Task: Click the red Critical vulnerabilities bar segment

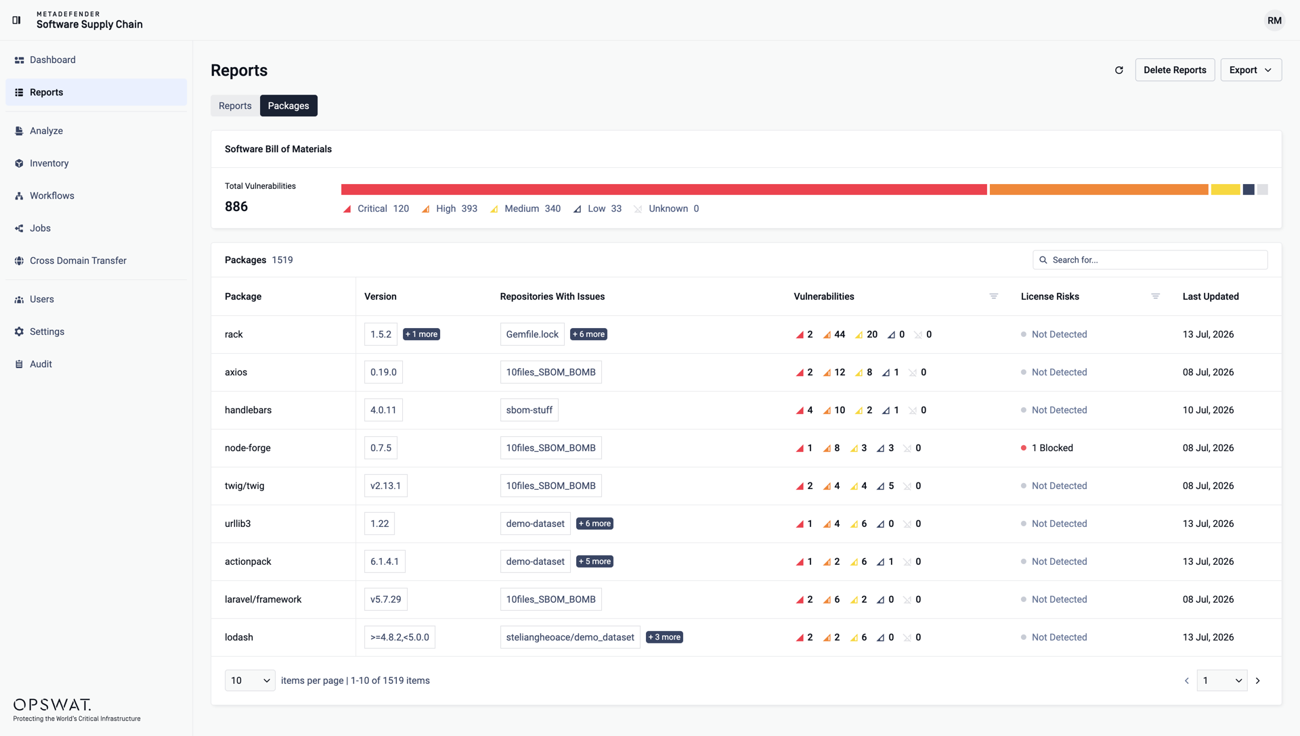Action: 664,189
